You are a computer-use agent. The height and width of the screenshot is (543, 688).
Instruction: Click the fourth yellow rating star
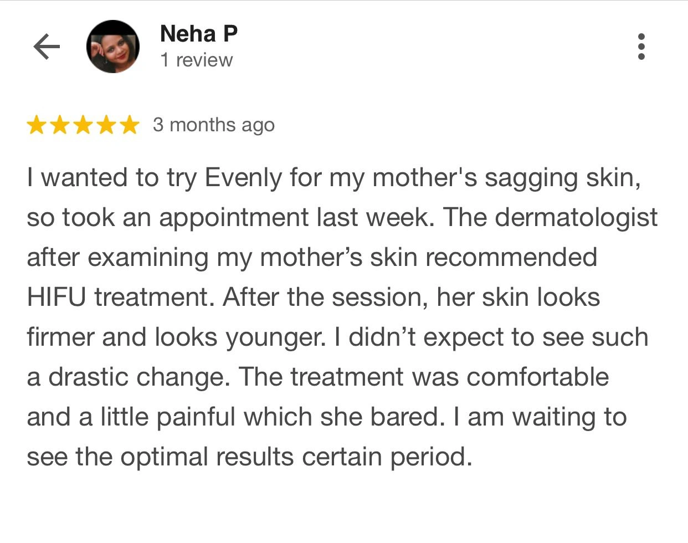(106, 125)
